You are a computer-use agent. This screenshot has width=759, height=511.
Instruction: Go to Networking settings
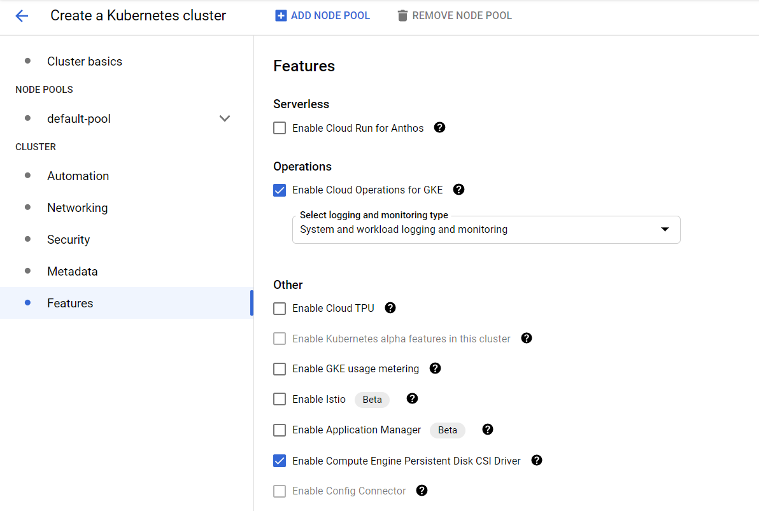[x=78, y=207]
